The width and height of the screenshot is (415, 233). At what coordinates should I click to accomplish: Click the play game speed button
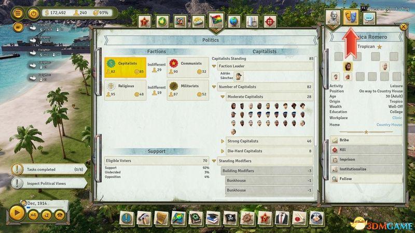click(x=17, y=213)
